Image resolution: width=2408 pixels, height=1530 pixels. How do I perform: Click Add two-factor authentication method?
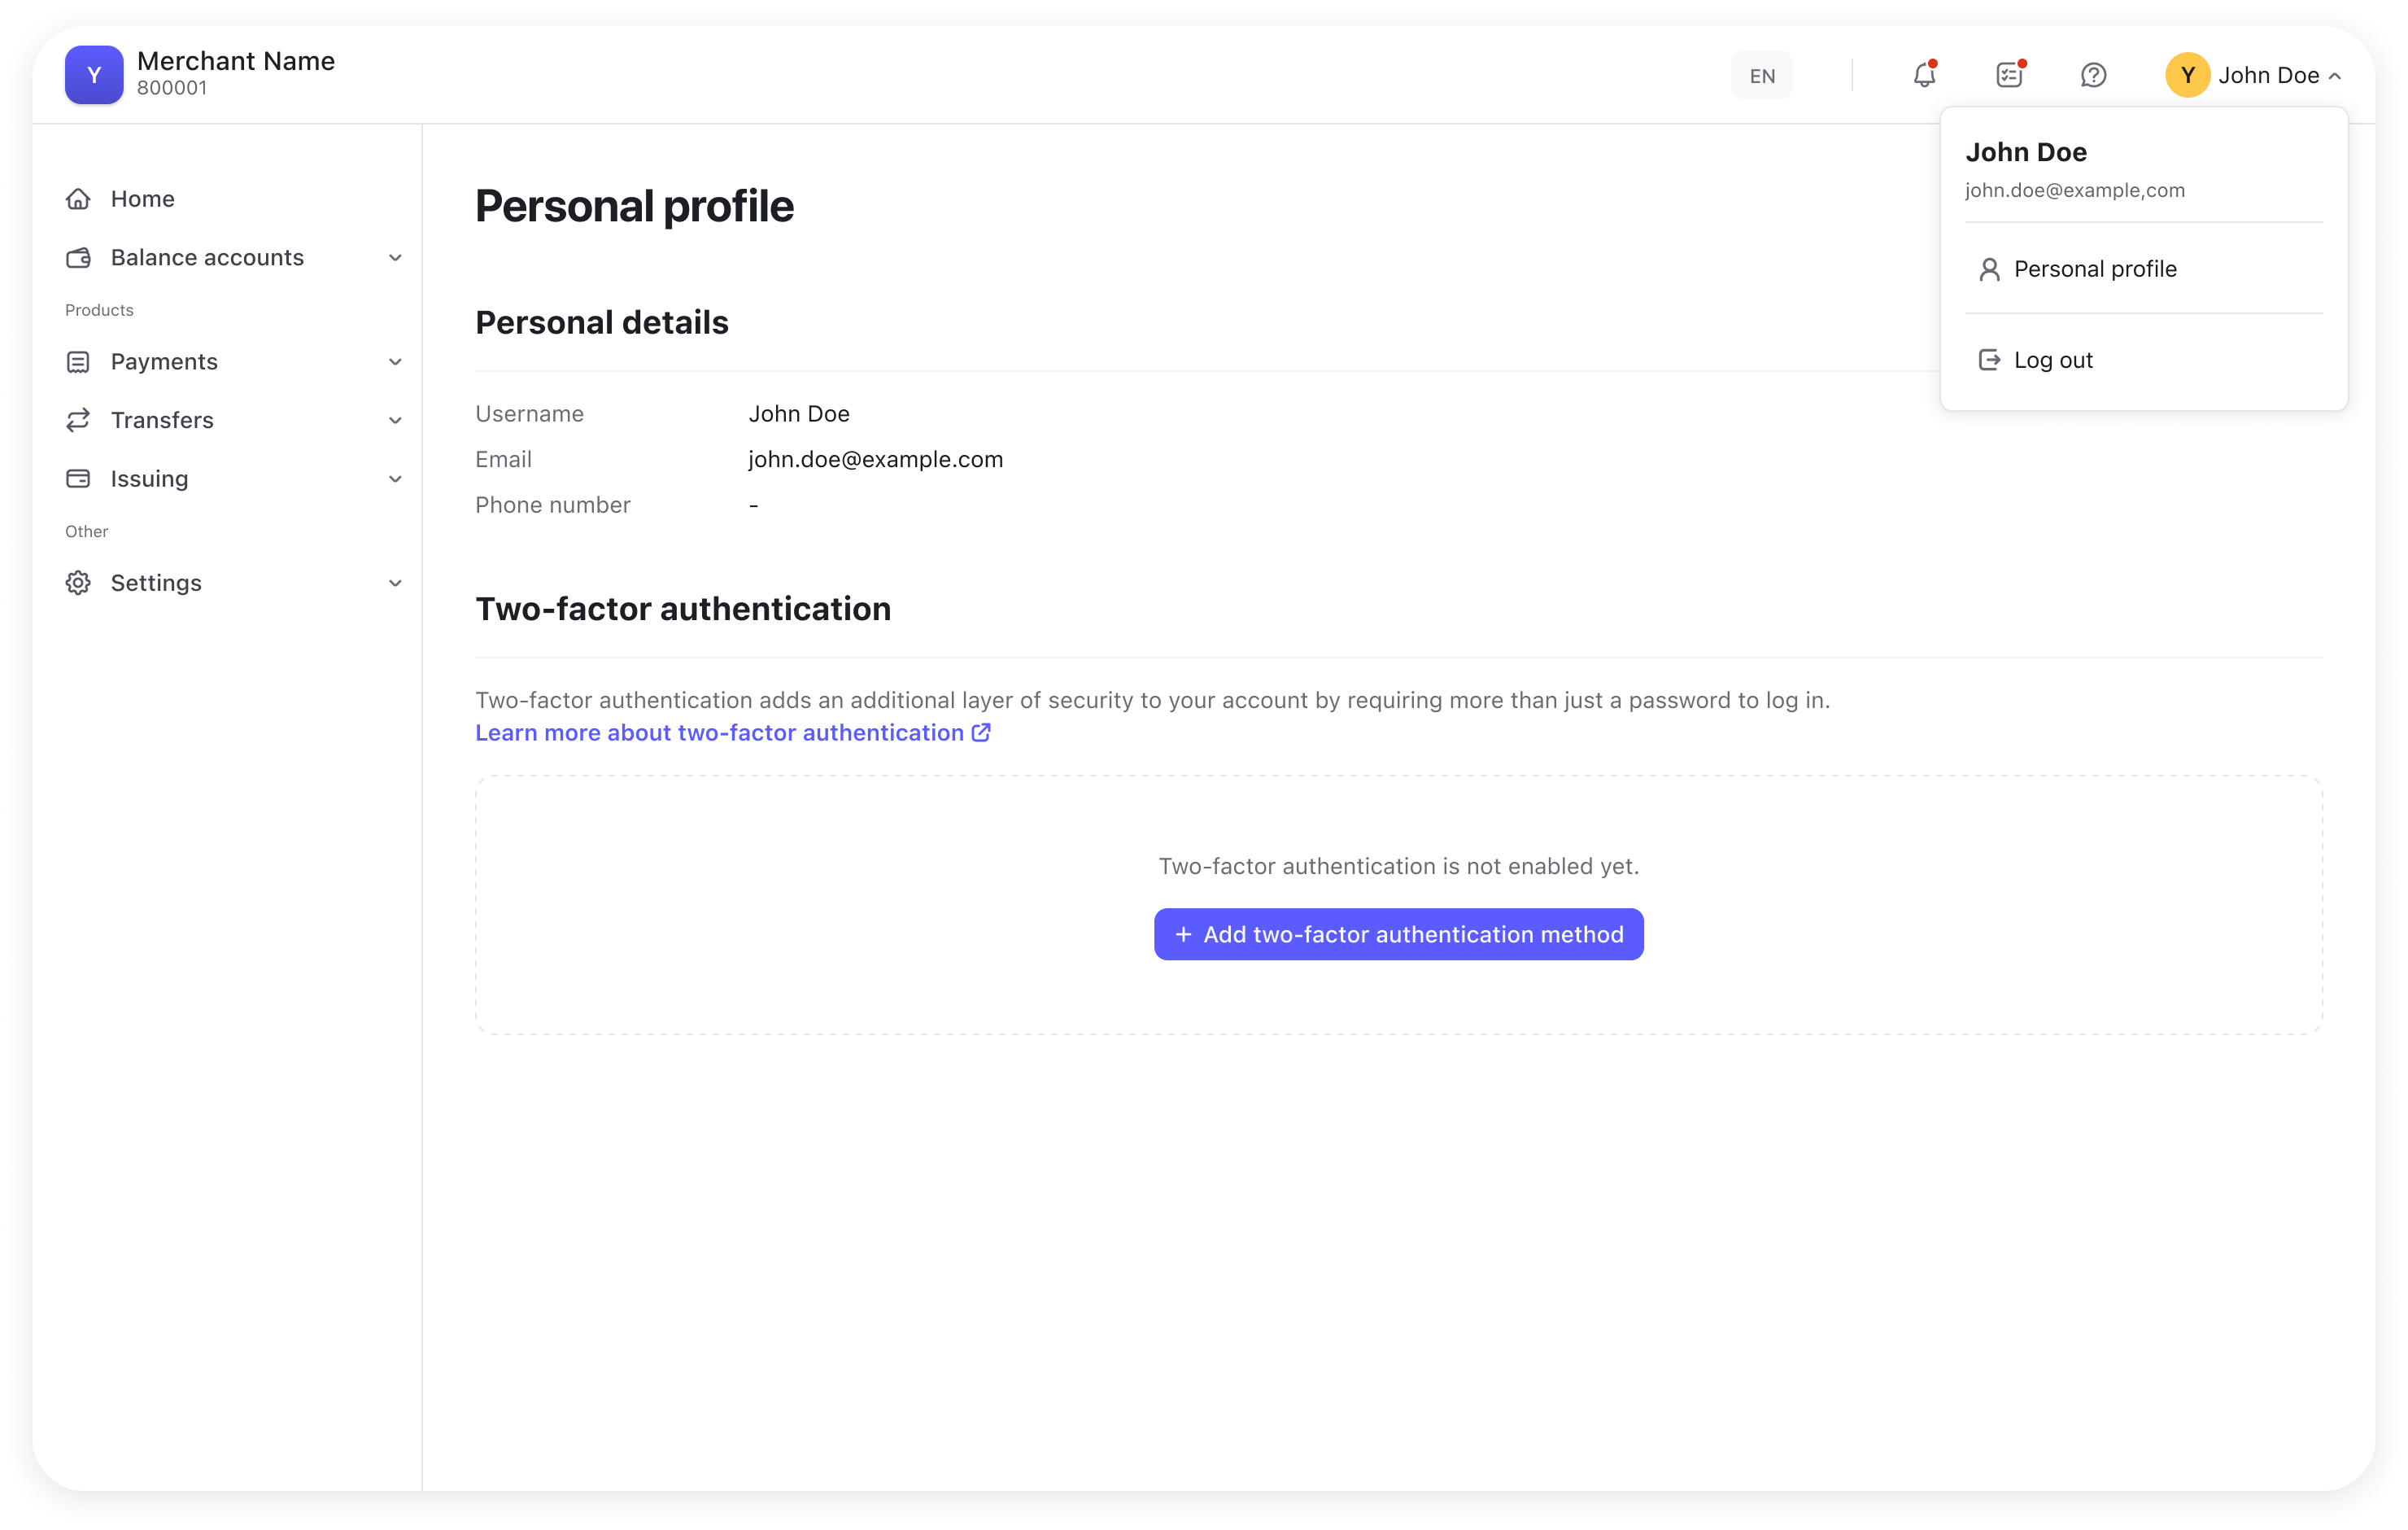pyautogui.click(x=1397, y=933)
